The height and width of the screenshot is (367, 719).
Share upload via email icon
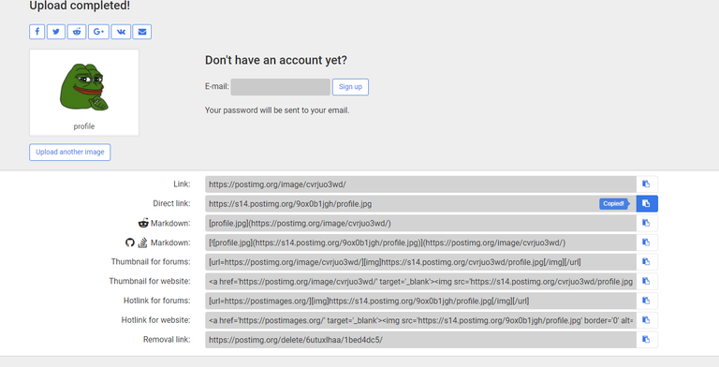pos(142,32)
